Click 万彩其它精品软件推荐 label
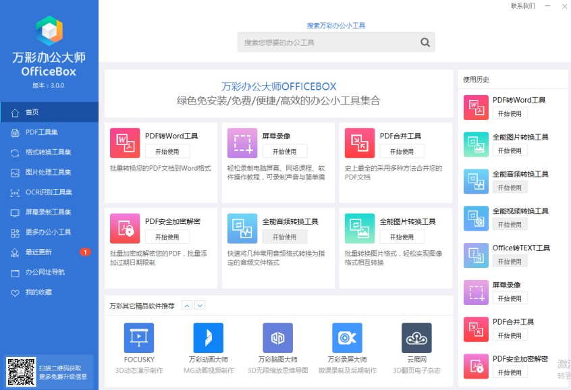This screenshot has height=390, width=571. point(142,306)
